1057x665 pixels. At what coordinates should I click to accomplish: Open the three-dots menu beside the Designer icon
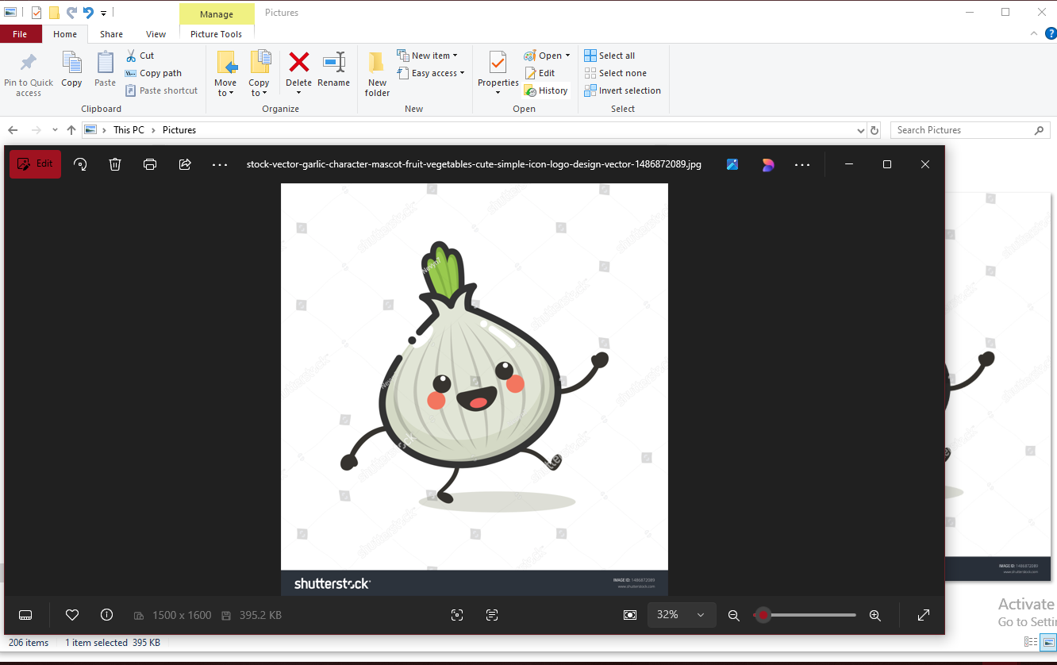802,164
